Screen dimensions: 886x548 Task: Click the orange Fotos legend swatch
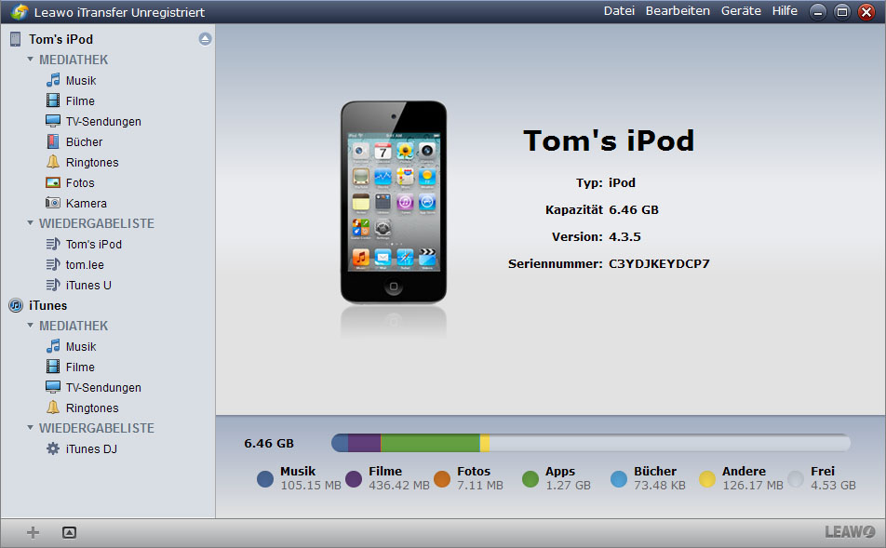coord(442,479)
